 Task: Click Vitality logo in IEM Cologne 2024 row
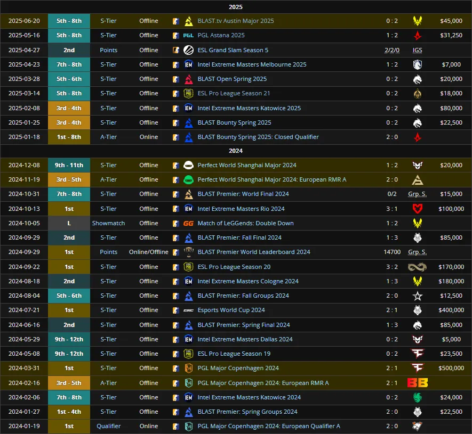point(417,281)
